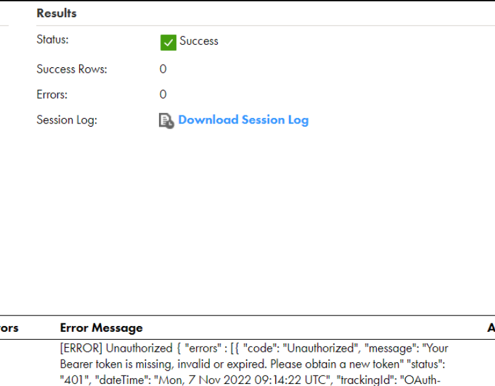Select the Errors count value 0
Screen dimensions: 495x386
pos(163,94)
